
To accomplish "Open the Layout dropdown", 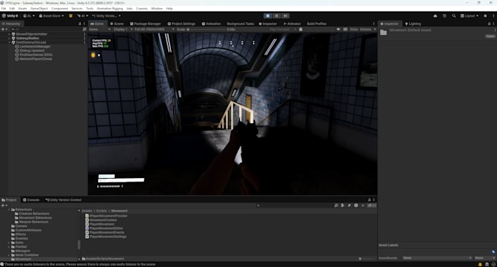I will (469, 16).
